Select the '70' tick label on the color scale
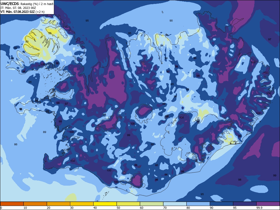Image resolution: width=280 pixels, height=210 pixels. coord(165,208)
